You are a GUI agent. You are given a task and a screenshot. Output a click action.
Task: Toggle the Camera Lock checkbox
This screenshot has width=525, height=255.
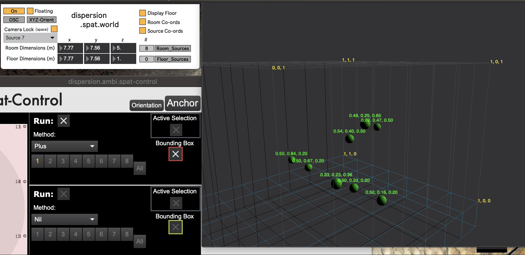(54, 29)
